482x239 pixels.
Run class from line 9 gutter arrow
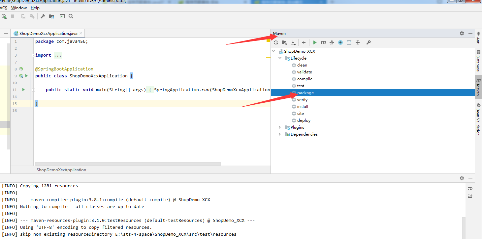point(26,76)
